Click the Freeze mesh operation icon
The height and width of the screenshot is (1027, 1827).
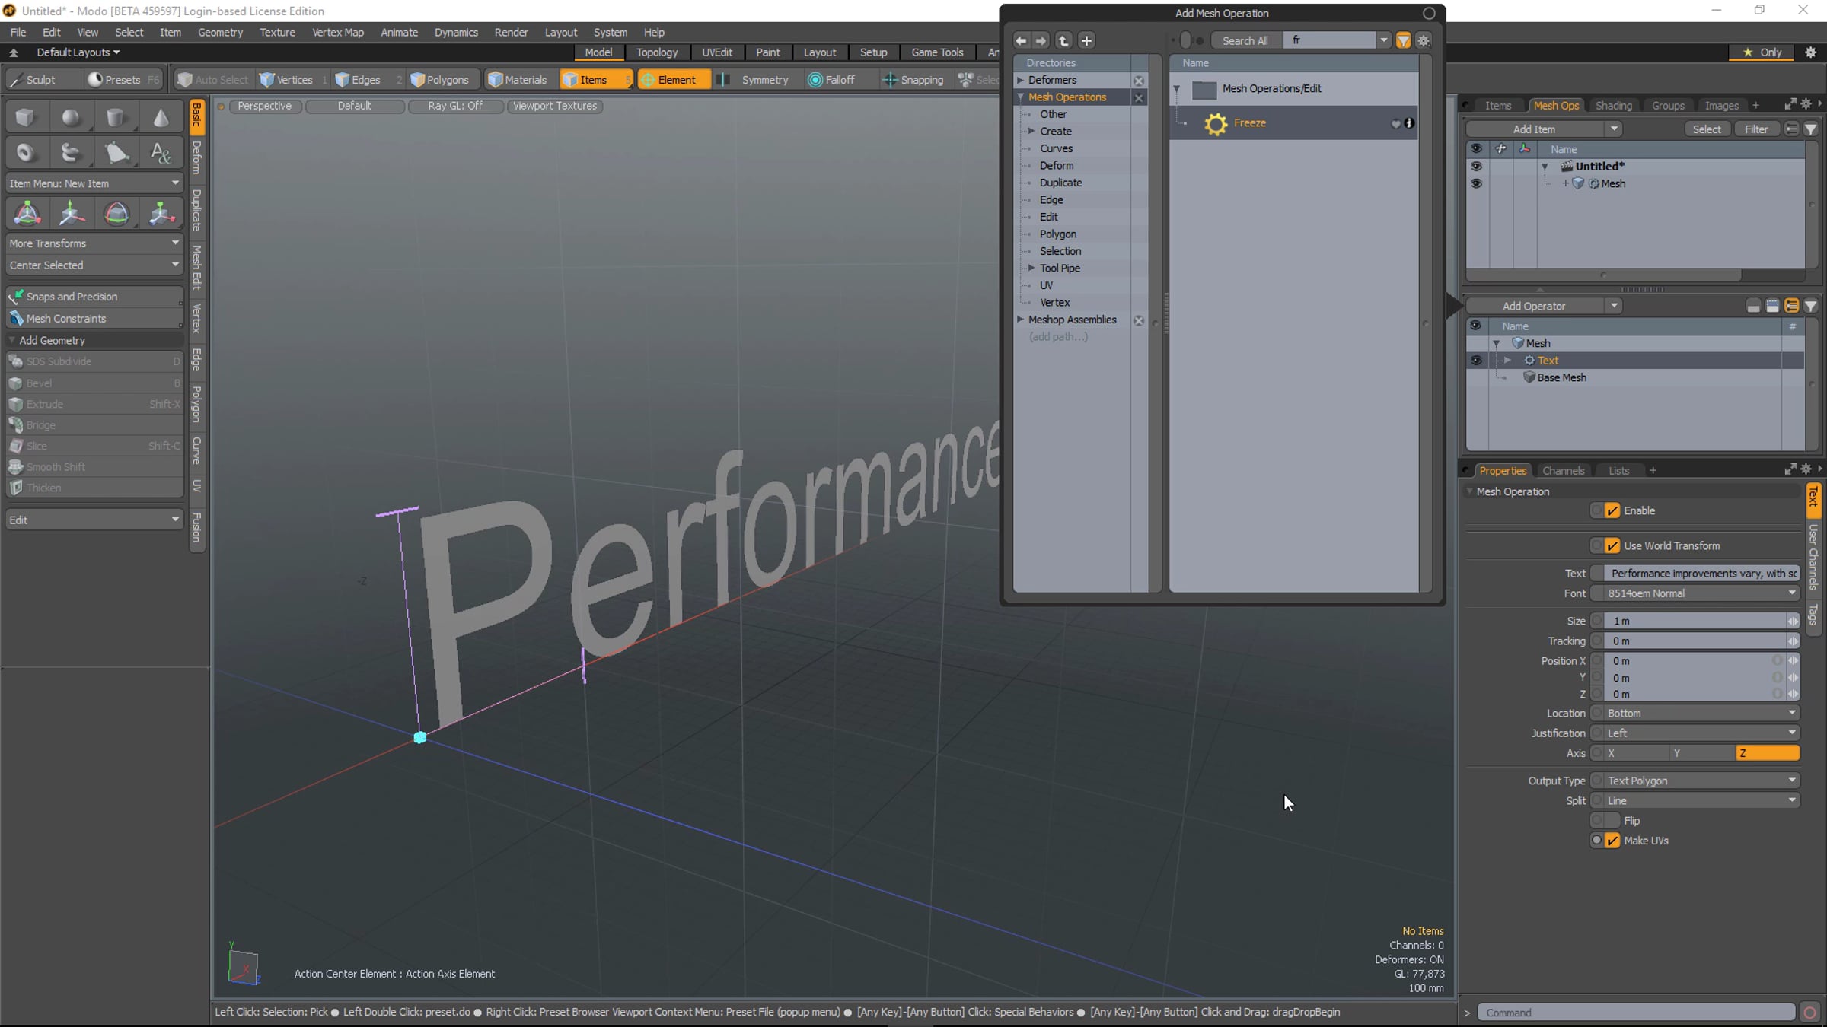(x=1216, y=123)
